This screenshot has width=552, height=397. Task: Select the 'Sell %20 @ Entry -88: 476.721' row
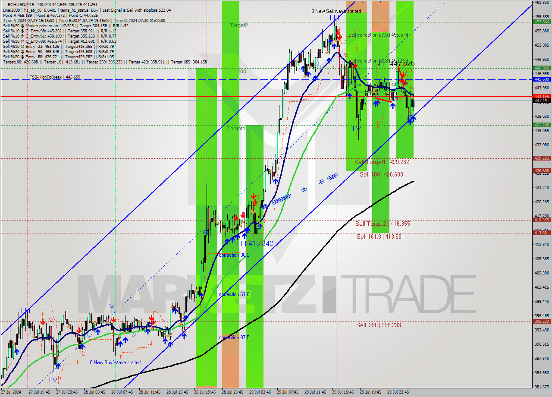pos(58,57)
